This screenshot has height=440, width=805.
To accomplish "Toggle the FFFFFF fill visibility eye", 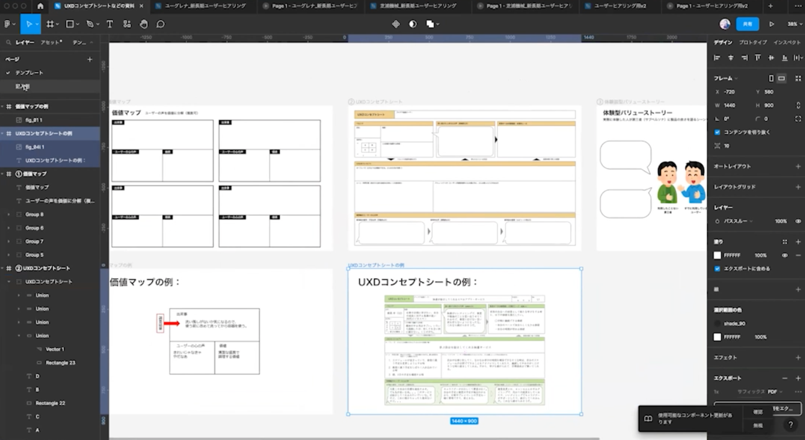I will 785,255.
